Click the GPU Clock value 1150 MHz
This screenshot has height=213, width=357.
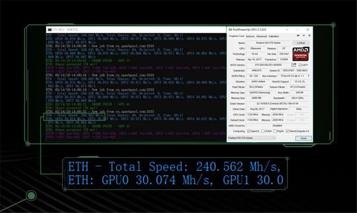pos(252,115)
